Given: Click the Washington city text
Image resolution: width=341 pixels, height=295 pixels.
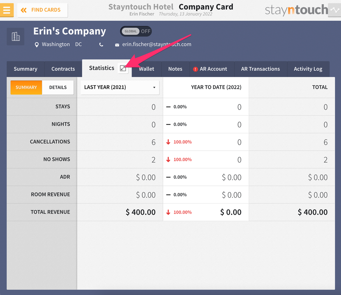Looking at the screenshot, I should [56, 44].
